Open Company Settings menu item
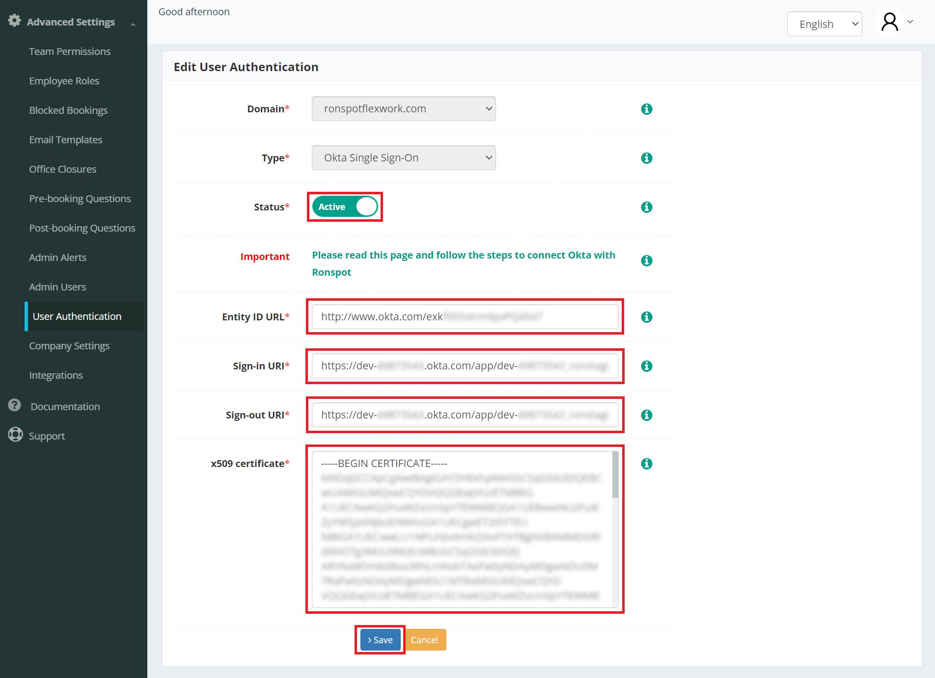Image resolution: width=935 pixels, height=678 pixels. point(69,346)
